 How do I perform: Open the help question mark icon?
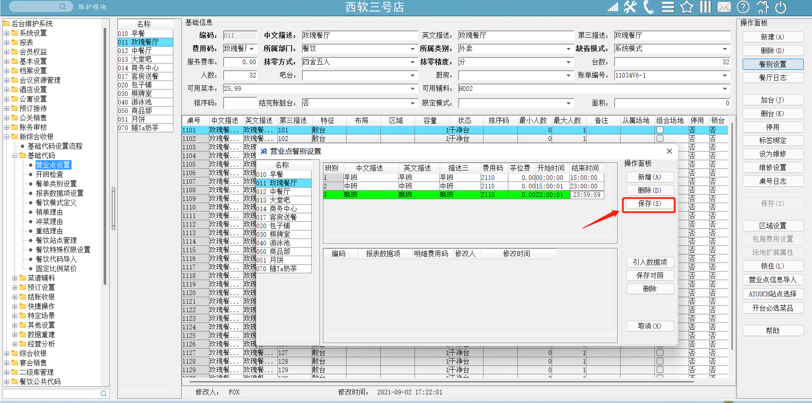pos(743,7)
